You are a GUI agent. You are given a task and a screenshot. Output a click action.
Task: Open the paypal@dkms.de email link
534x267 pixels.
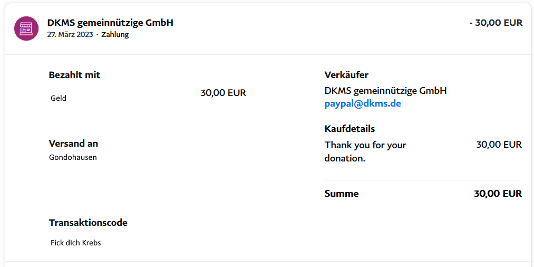[363, 104]
